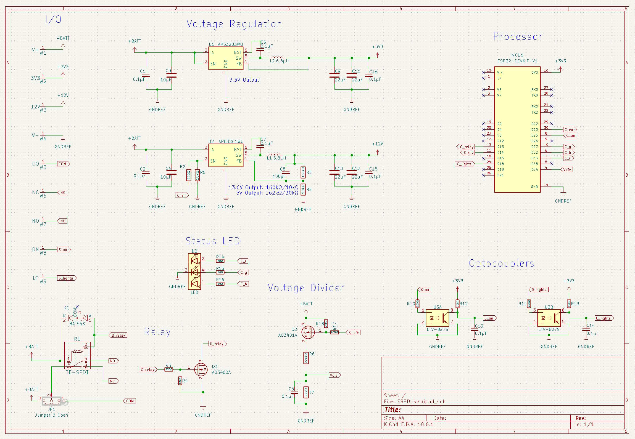Select the "3.3V Output" note
The image size is (635, 439).
(x=244, y=80)
